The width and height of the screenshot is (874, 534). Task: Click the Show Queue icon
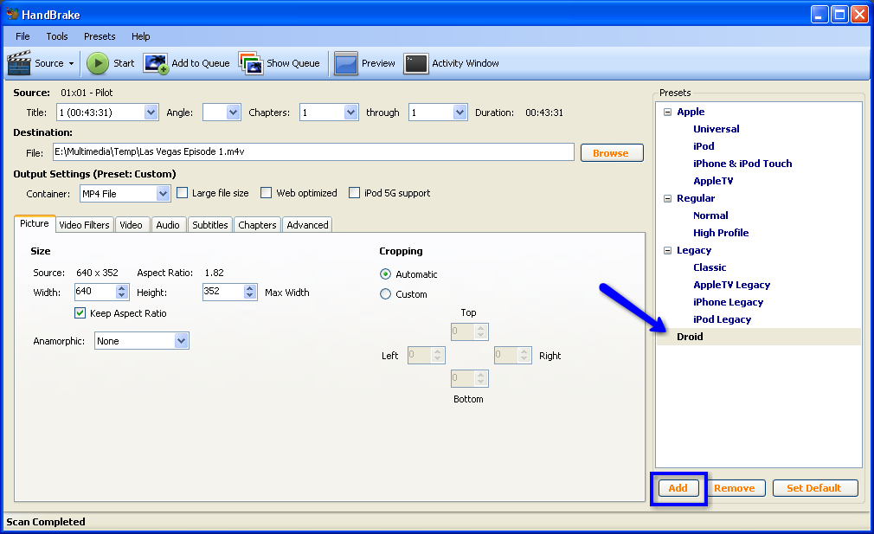[251, 63]
